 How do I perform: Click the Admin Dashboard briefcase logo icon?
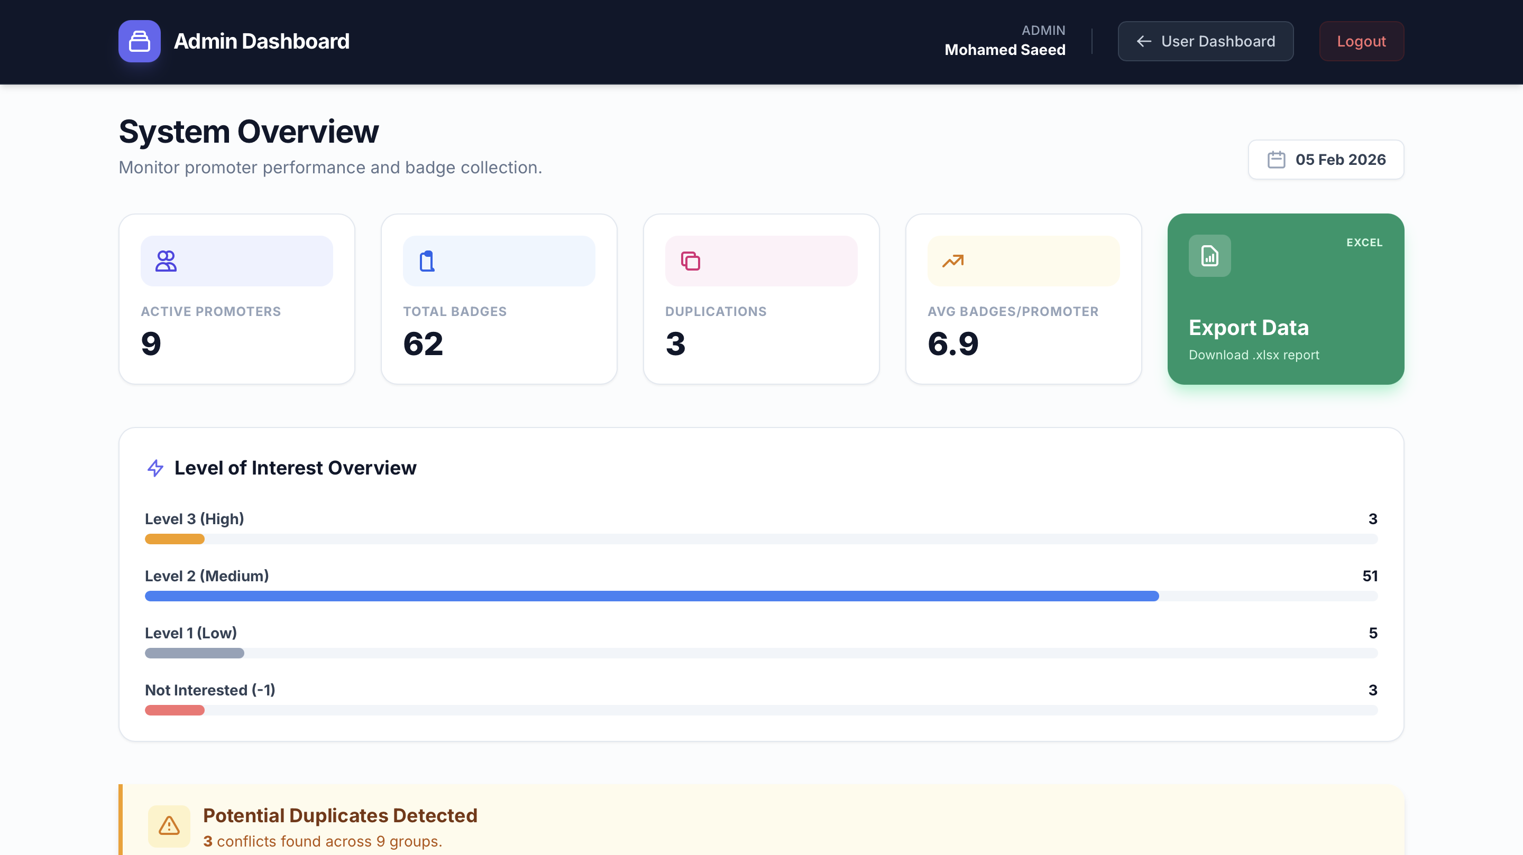[x=140, y=41]
